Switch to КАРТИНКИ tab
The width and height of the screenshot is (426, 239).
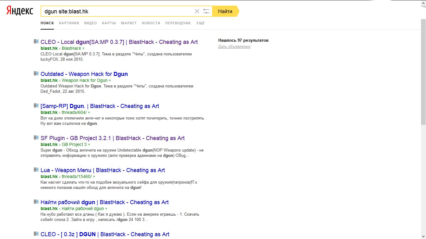[69, 23]
